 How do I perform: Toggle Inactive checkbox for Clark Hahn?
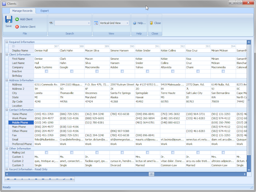(72, 71)
